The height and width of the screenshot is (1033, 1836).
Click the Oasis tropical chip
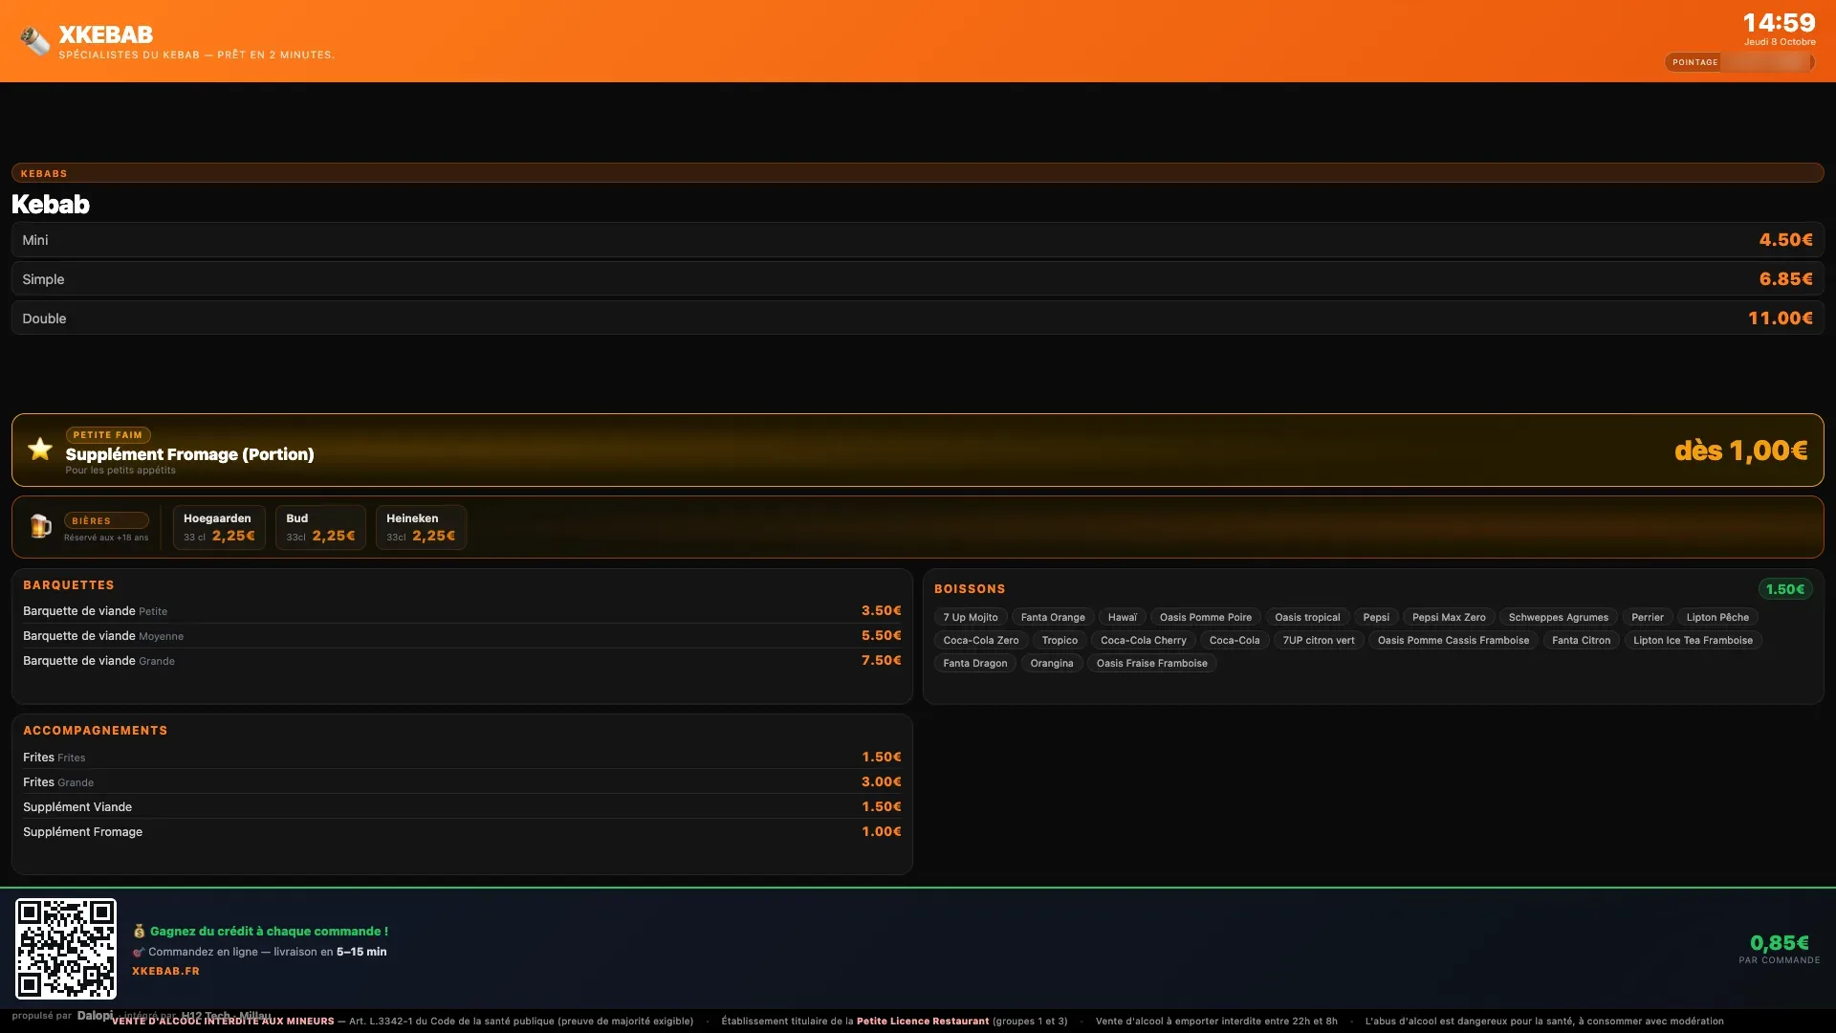(x=1307, y=617)
